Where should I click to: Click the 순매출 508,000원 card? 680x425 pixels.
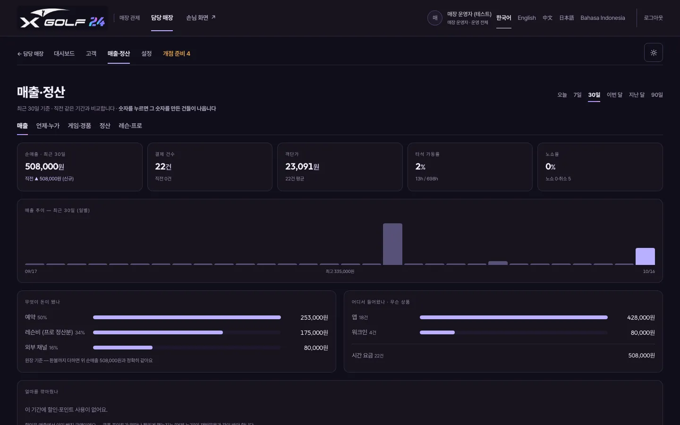pyautogui.click(x=80, y=167)
